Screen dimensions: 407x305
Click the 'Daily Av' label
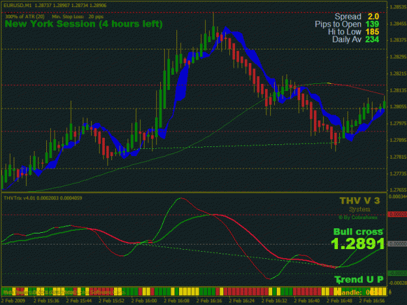point(347,40)
